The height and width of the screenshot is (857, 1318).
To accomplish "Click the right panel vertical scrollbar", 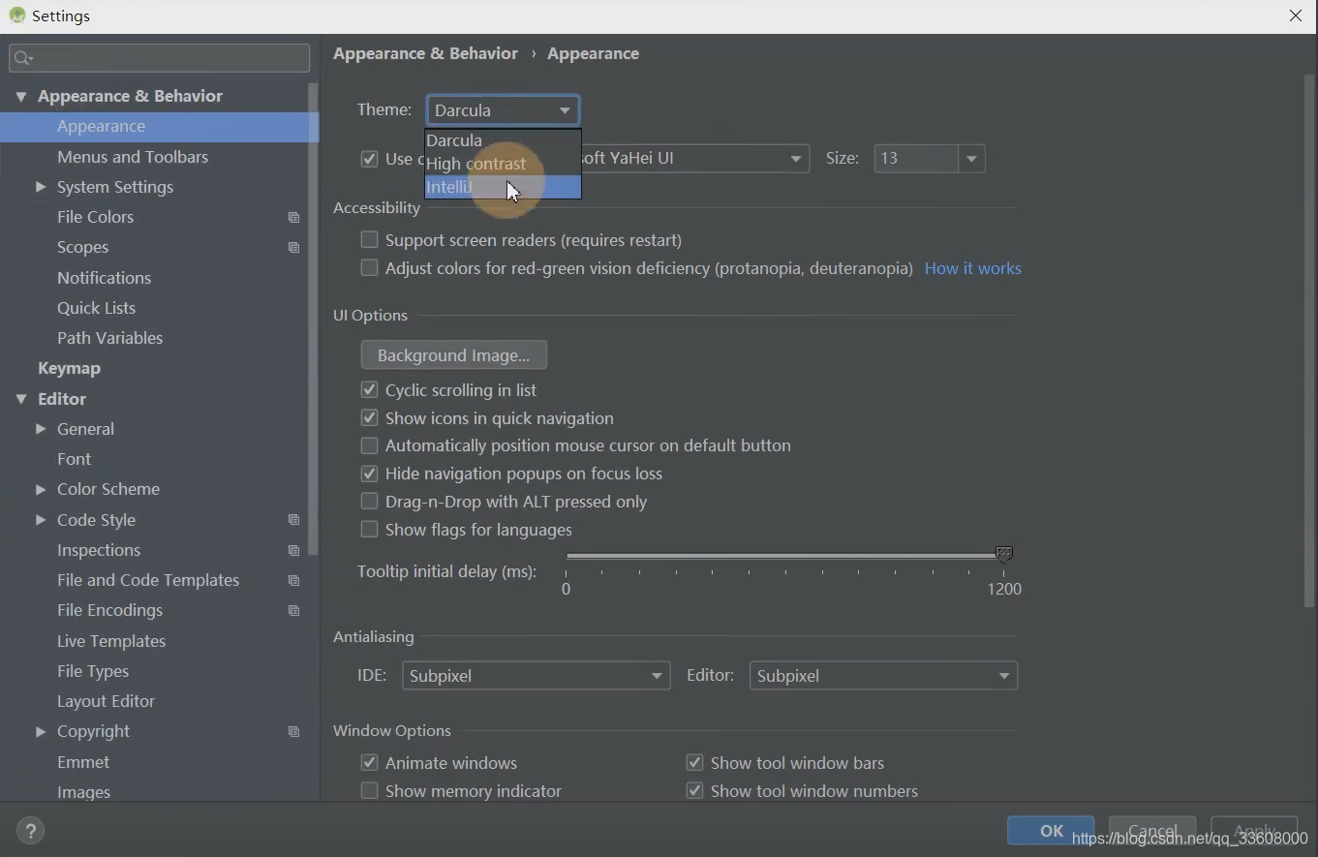I will click(x=1309, y=340).
